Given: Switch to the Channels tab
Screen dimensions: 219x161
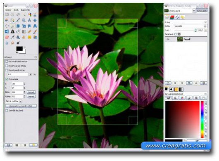Looking at the screenshot, I should click(x=172, y=17).
